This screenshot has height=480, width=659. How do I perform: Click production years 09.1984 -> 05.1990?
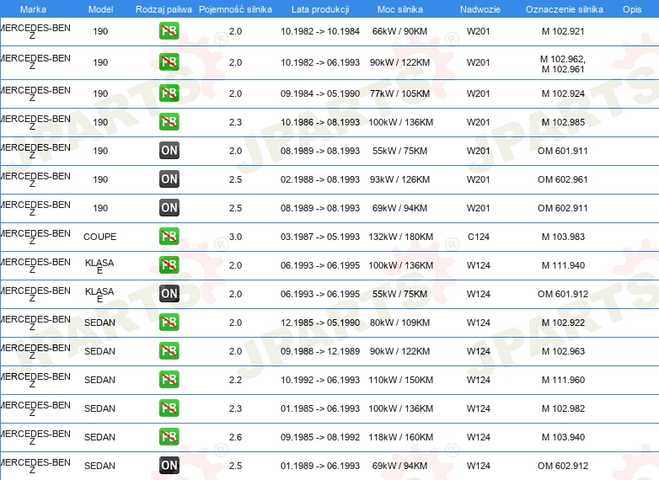[320, 93]
